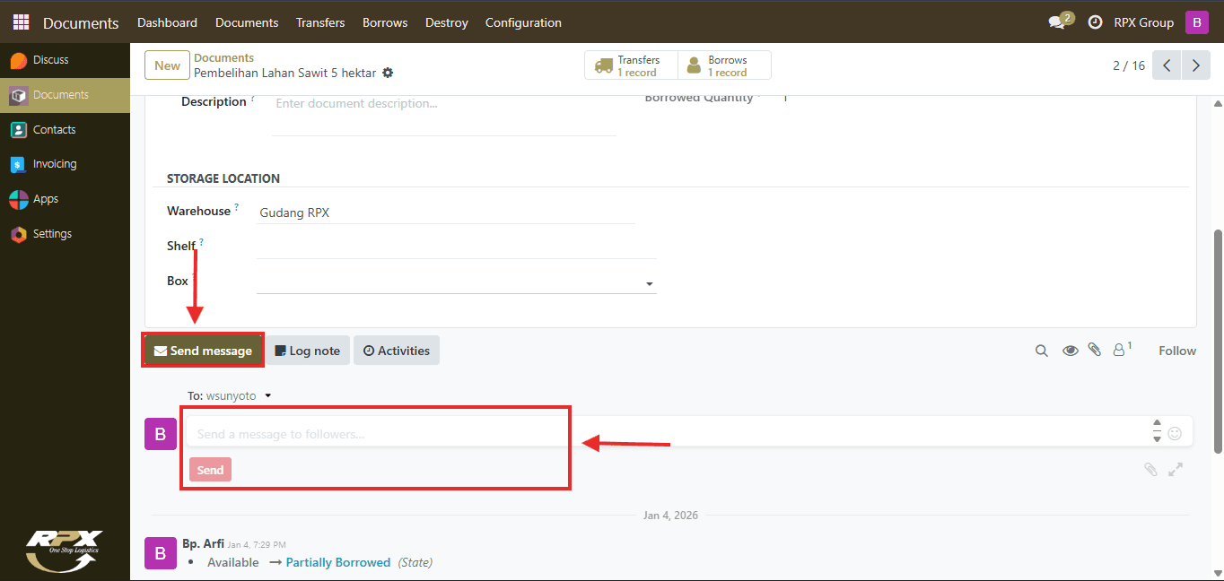Open the RPX Group company switcher
This screenshot has height=581, width=1224.
(x=1143, y=22)
